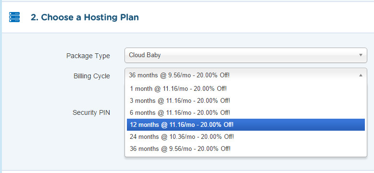The height and width of the screenshot is (173, 374).
Task: Collapse Billing Cycle list using the up arrow
Action: click(x=361, y=75)
